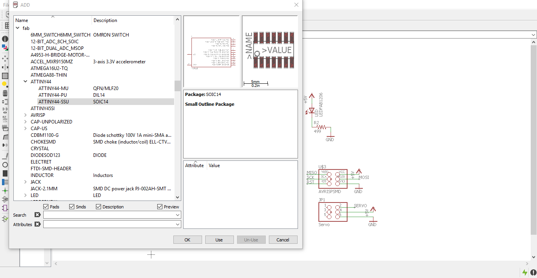Select the filled Rectangle drawing tool
537x278 pixels.
point(5,173)
